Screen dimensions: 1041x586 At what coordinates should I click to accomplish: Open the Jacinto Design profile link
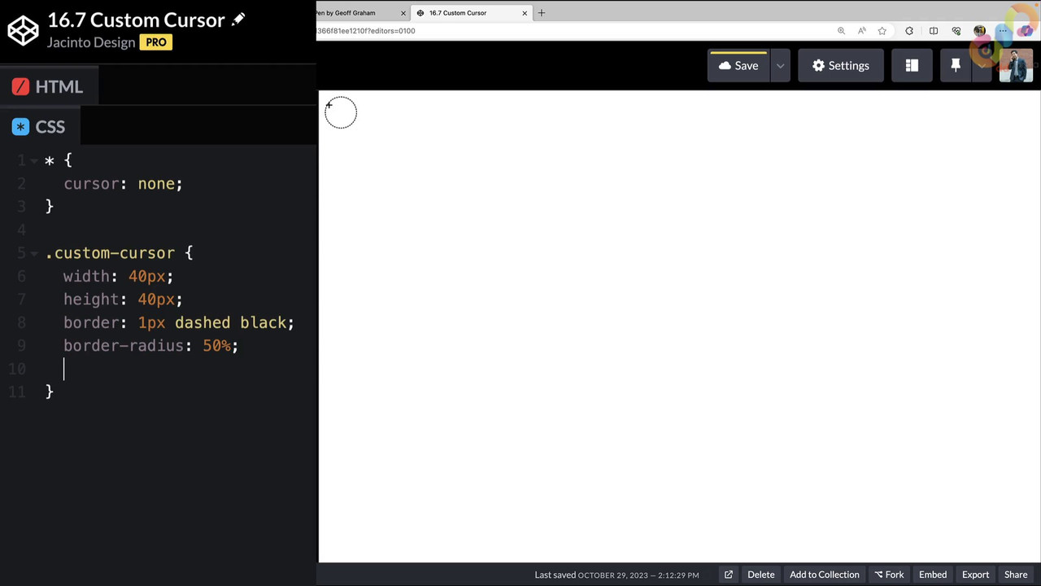91,42
